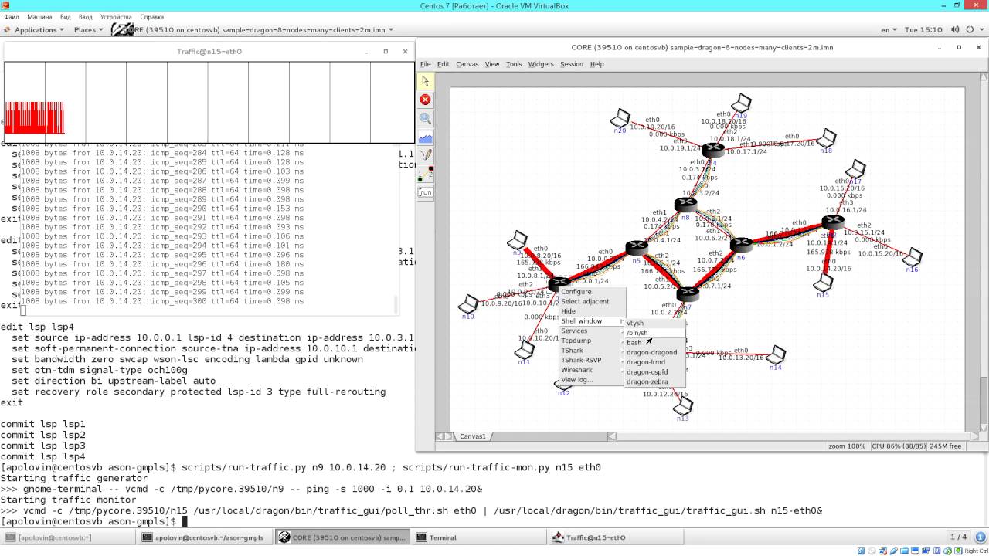Viewport: 989px width, 556px height.
Task: Open the File menu in CORE
Action: (x=425, y=64)
